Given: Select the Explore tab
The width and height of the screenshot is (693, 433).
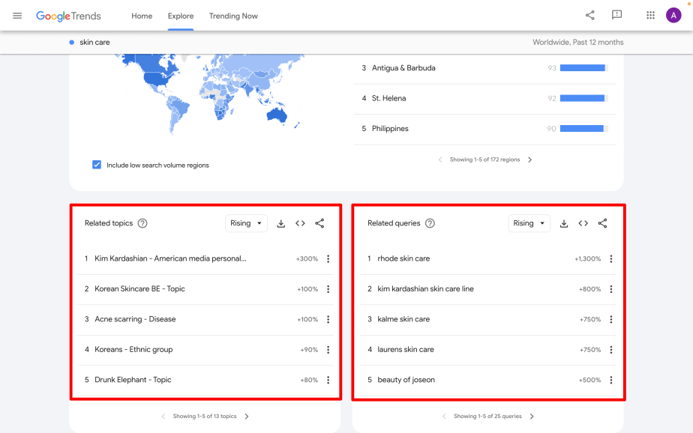Looking at the screenshot, I should [x=180, y=16].
